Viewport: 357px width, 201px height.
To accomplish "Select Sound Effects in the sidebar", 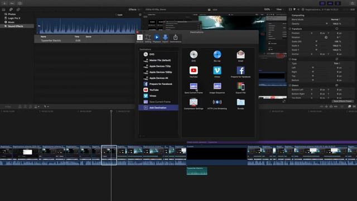I will 17,26.
